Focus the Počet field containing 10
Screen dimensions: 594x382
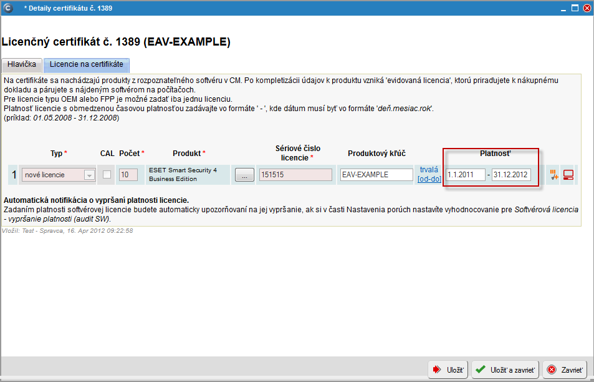(x=128, y=175)
